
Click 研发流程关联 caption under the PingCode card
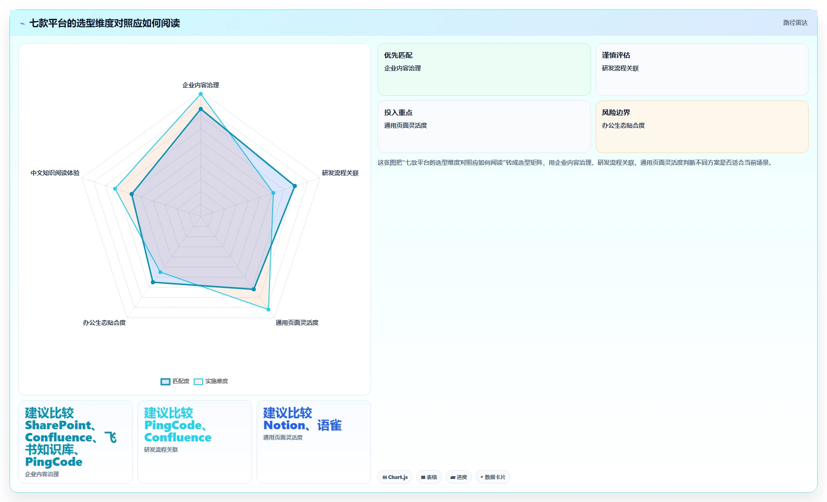point(161,450)
